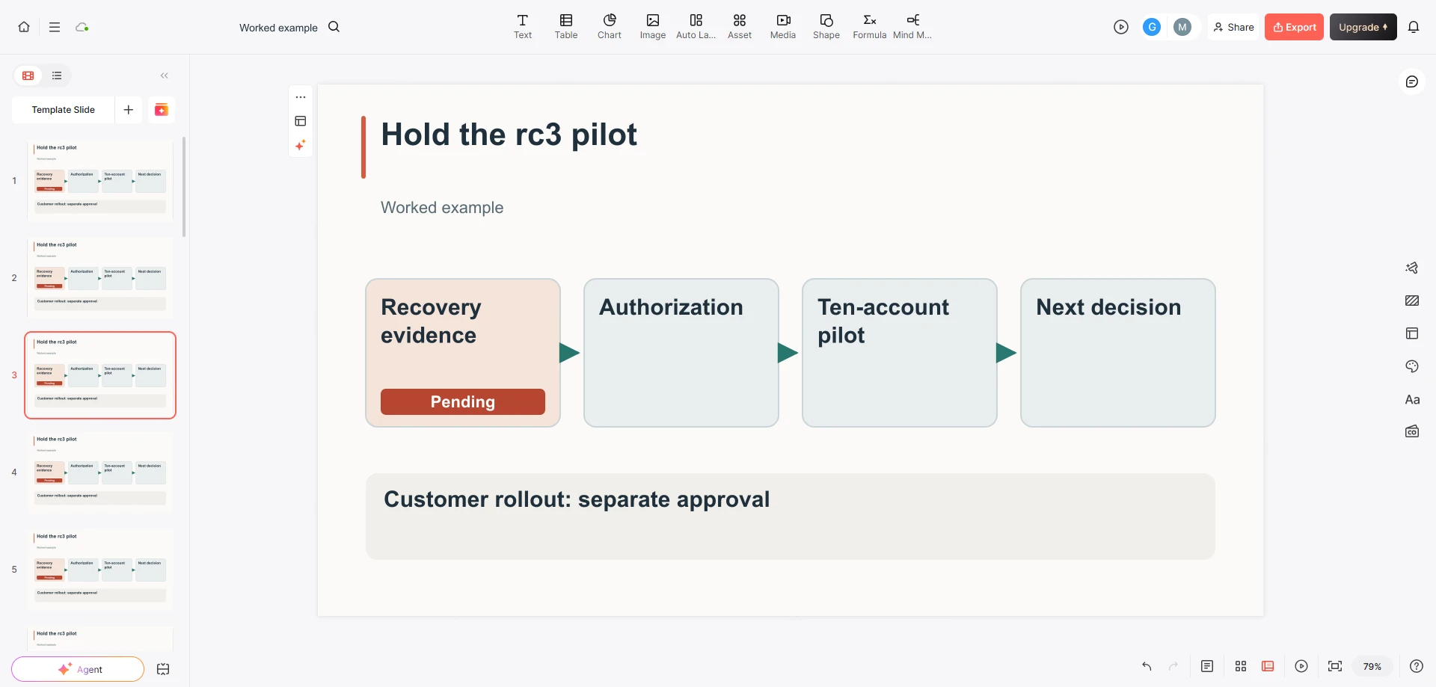Open the theme palette icon
Viewport: 1436px width, 687px height.
pyautogui.click(x=1412, y=366)
